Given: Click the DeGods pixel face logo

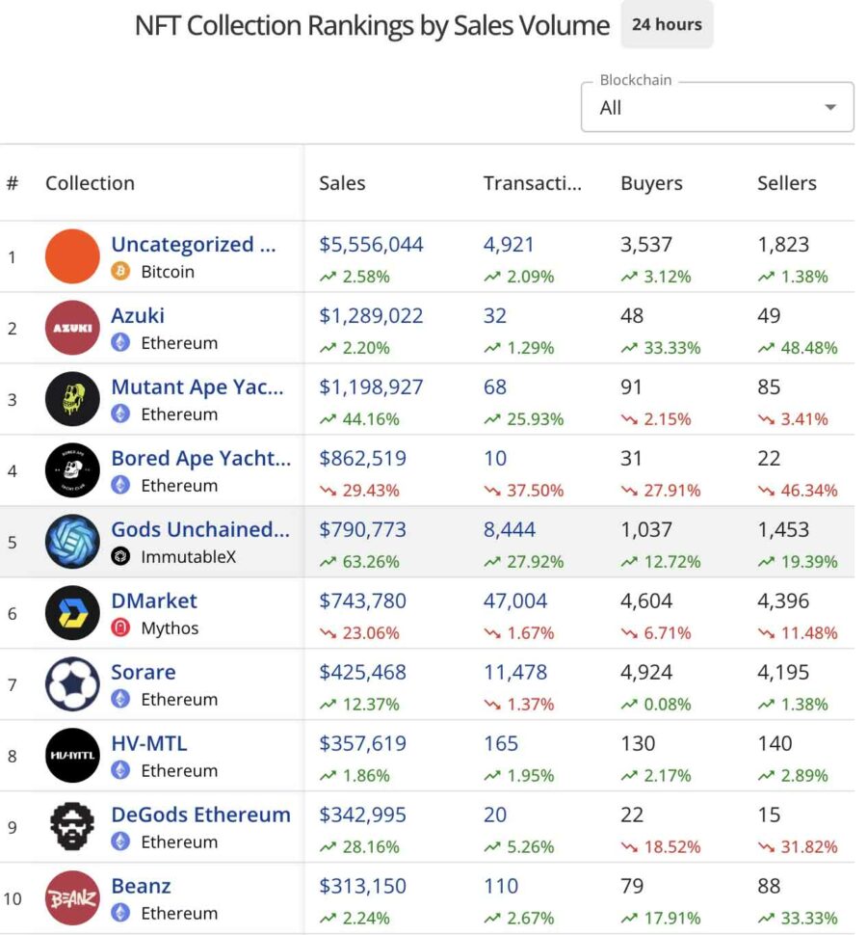Looking at the screenshot, I should 72,827.
